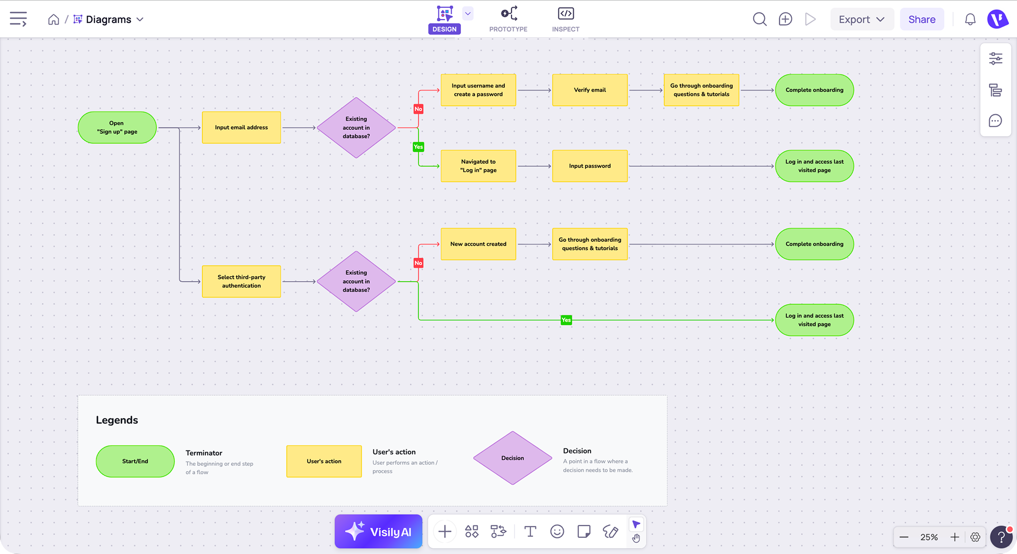Activate the hand pan tool

tap(636, 538)
